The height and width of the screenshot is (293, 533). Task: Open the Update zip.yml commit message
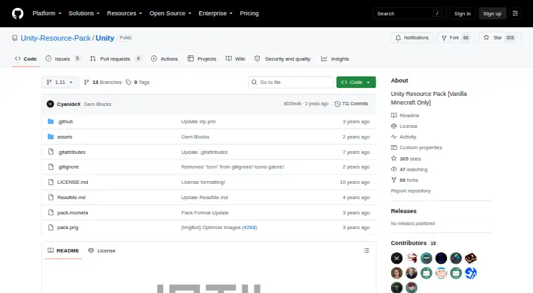click(198, 121)
